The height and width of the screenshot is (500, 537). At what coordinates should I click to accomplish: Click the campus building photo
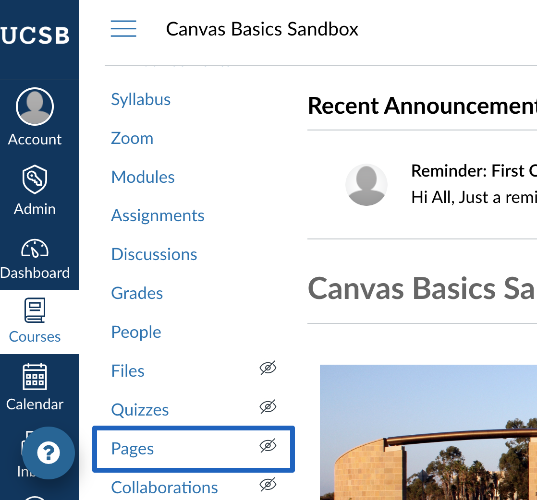428,432
